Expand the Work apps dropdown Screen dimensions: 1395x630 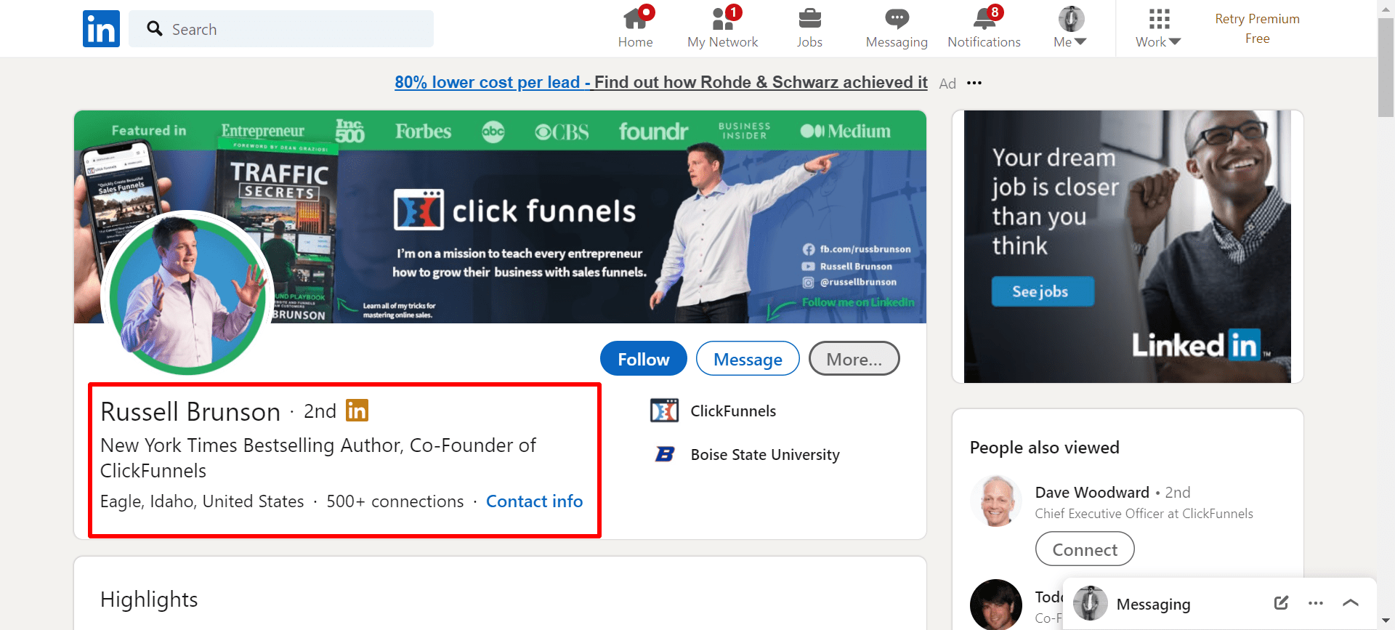point(1159,28)
